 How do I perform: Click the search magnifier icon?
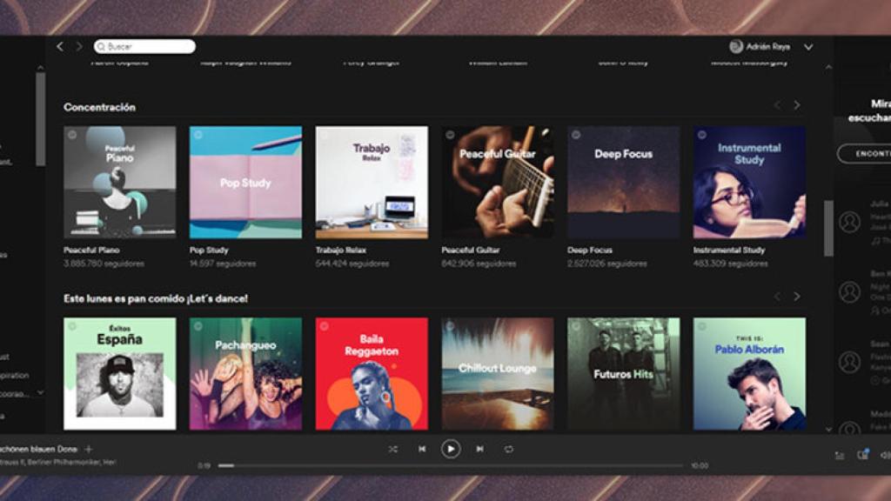point(102,46)
